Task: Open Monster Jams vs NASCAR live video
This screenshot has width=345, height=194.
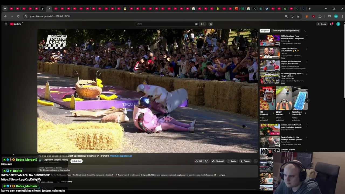Action: pos(270,129)
